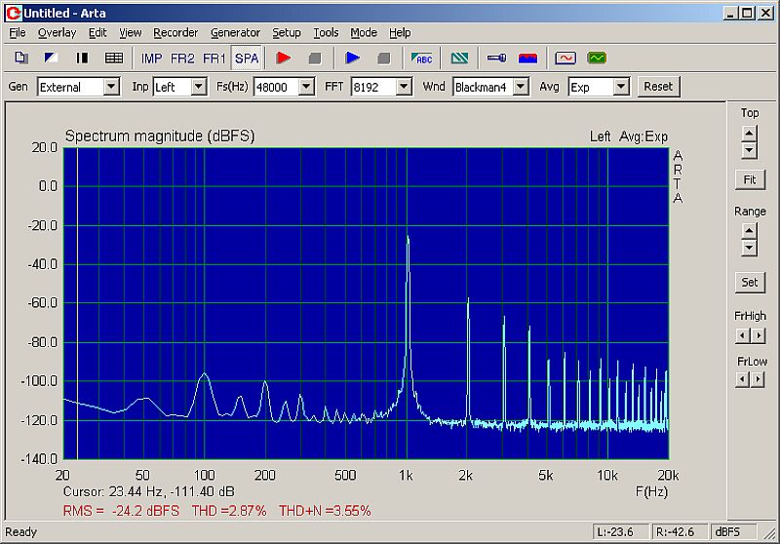The image size is (780, 544).
Task: Shift FrHigh left with arrow
Action: click(x=742, y=335)
